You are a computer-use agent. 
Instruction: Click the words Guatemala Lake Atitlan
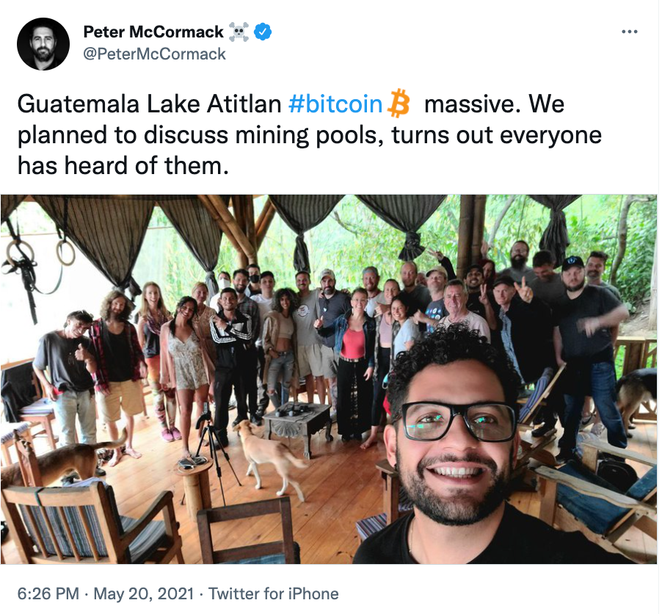click(x=150, y=104)
